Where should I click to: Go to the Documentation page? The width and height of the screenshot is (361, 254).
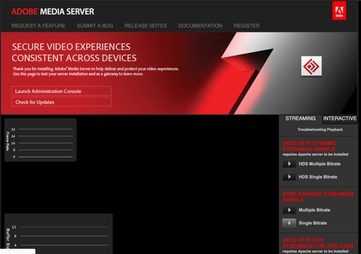[x=200, y=26]
